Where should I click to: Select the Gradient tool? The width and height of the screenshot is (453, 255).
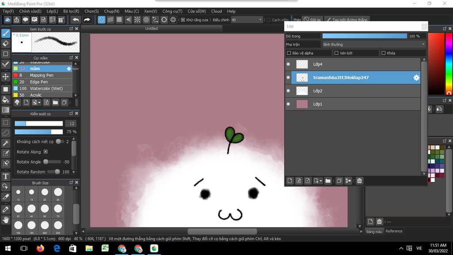coord(5,110)
